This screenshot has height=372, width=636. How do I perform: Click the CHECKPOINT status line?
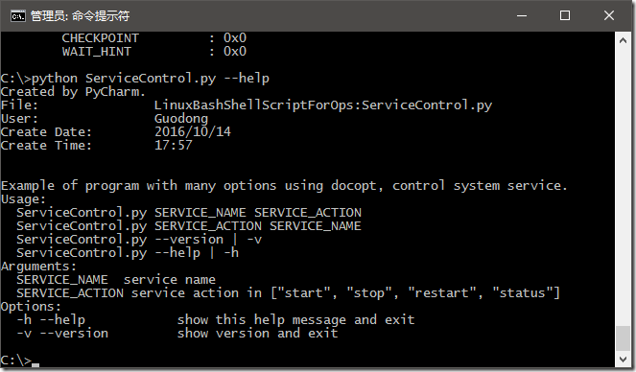coord(153,38)
